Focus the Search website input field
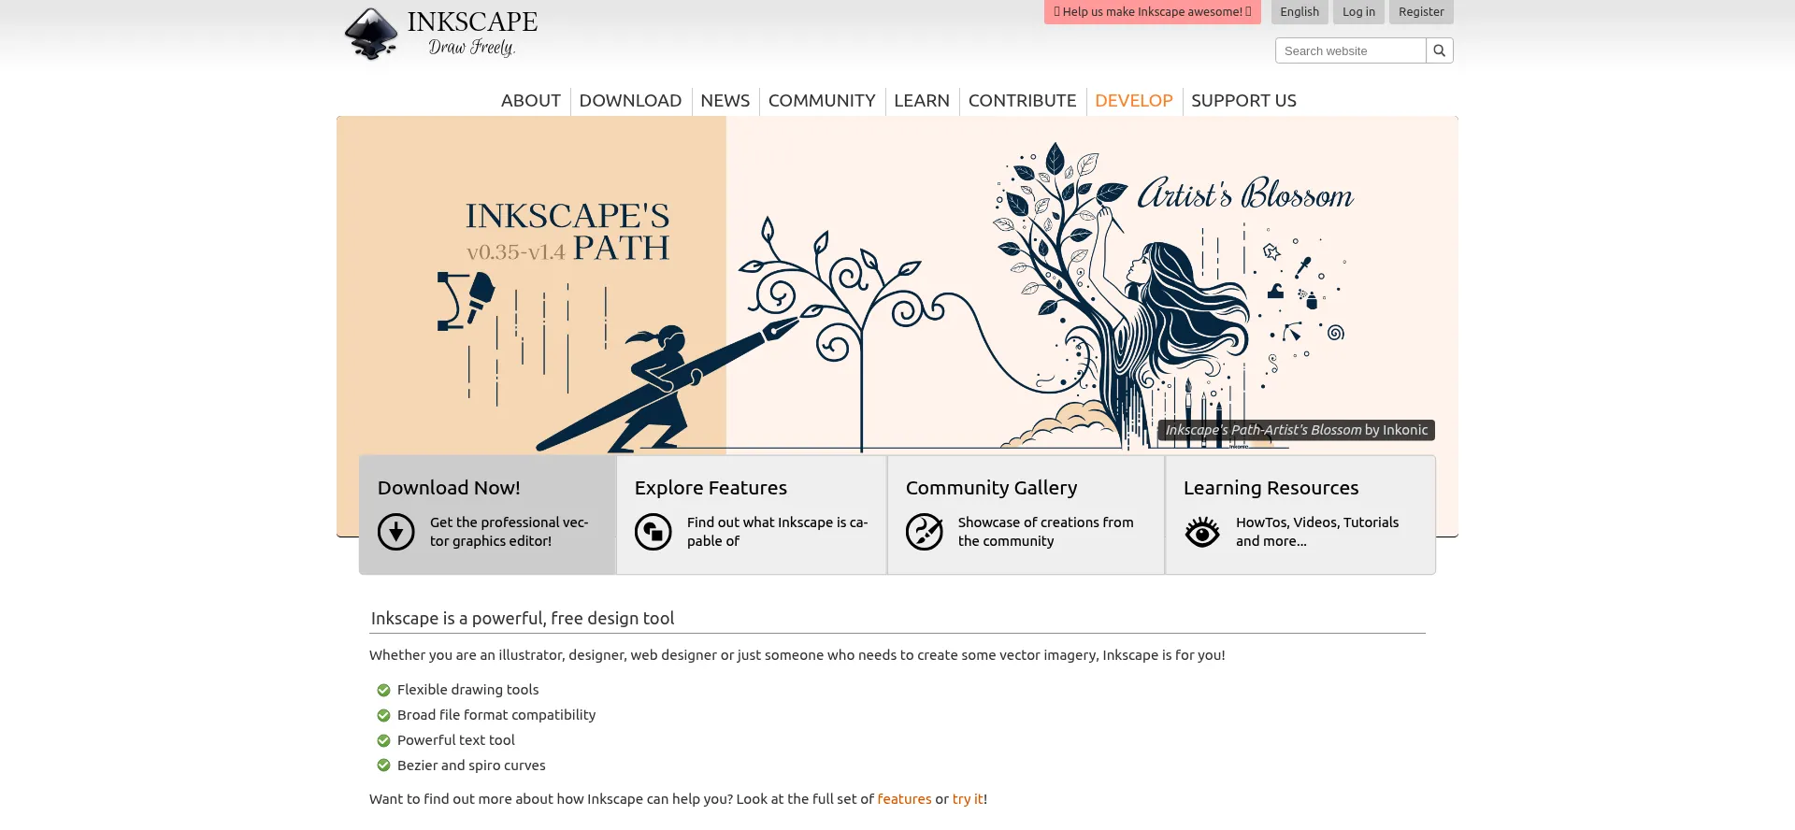The image size is (1795, 830). click(x=1351, y=50)
